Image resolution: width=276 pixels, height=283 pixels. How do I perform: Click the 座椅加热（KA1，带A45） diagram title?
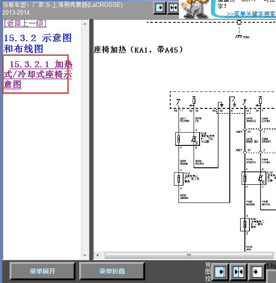click(138, 50)
